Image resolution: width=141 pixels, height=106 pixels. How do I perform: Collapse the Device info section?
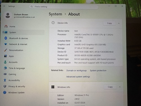[x=119, y=23]
